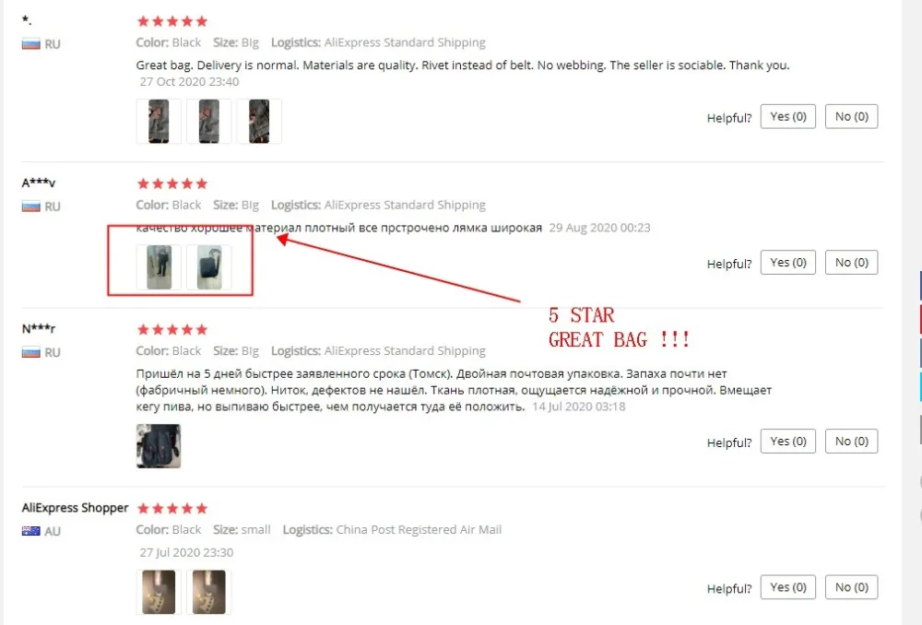Click Yes helpful button on first review
The width and height of the screenshot is (922, 625).
[787, 116]
